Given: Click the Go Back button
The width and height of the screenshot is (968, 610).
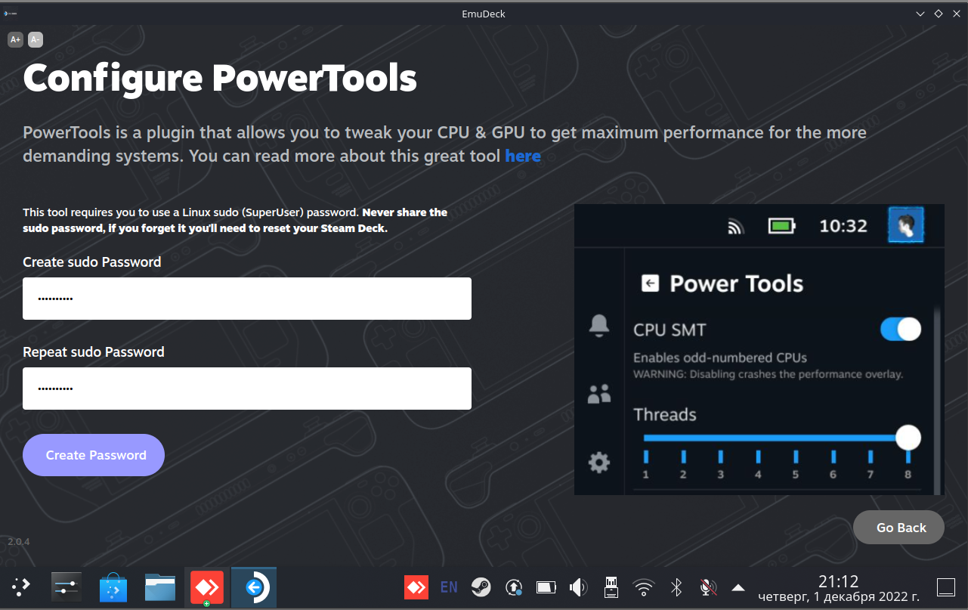Looking at the screenshot, I should 898,528.
